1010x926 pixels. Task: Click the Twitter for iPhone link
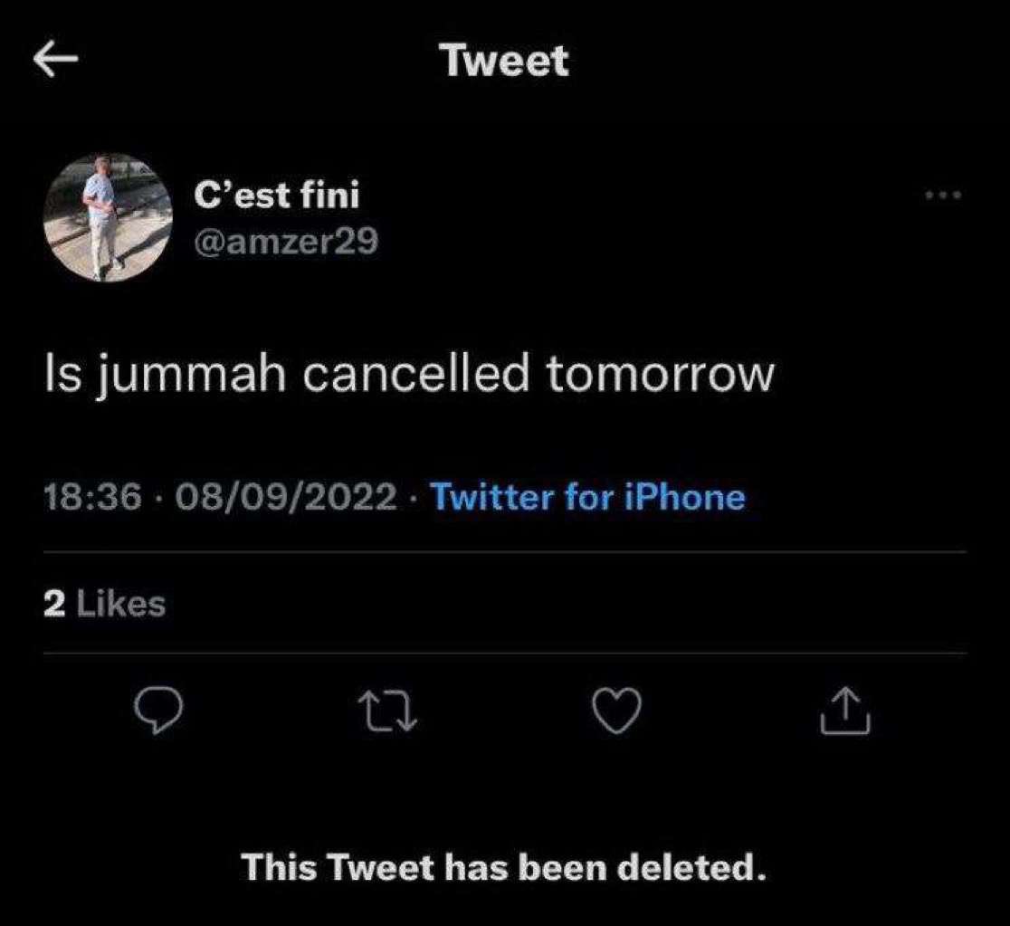click(587, 497)
